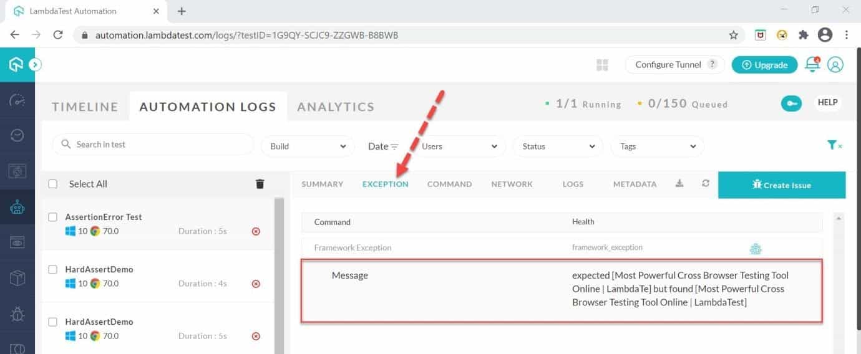Check the Select All checkbox
The width and height of the screenshot is (861, 354).
coord(53,184)
